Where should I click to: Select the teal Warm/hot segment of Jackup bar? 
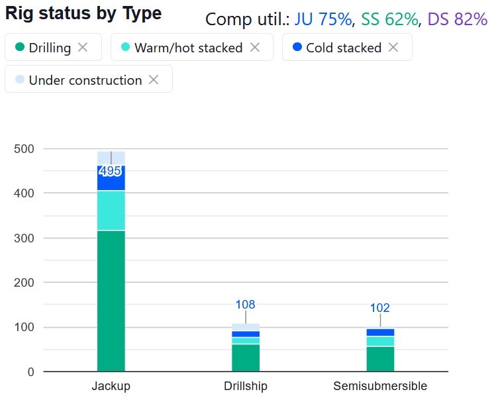[111, 211]
